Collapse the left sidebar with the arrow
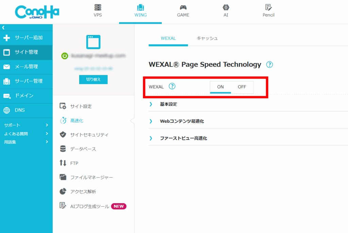 (x=3, y=27)
